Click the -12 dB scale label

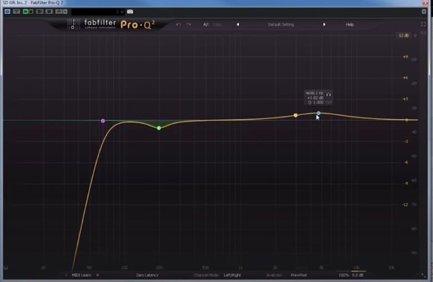[405, 205]
